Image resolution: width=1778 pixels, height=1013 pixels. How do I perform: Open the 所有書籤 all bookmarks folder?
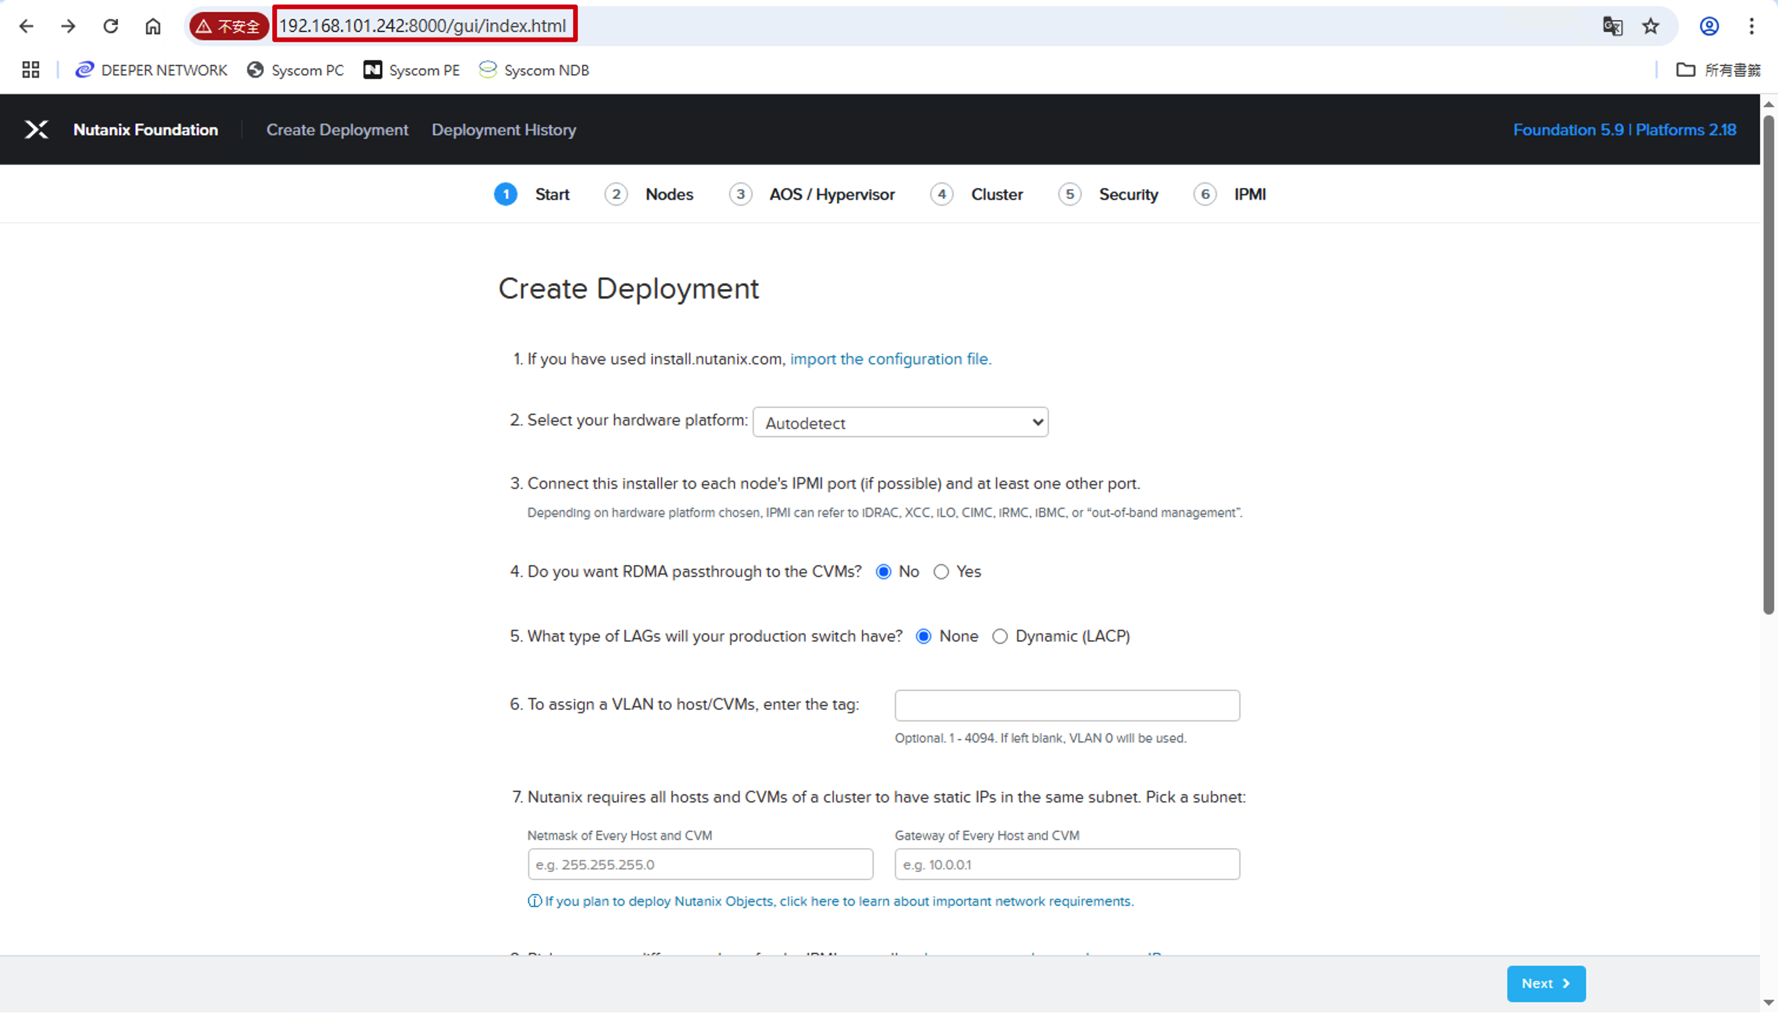pos(1719,69)
